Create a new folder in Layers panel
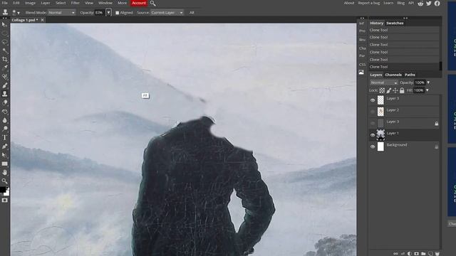456x256 pixels. pyautogui.click(x=423, y=253)
